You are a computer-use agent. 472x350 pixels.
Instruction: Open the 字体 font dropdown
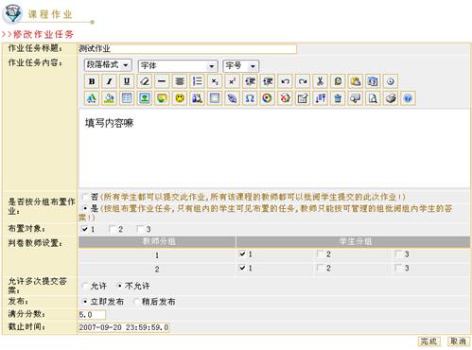(178, 66)
